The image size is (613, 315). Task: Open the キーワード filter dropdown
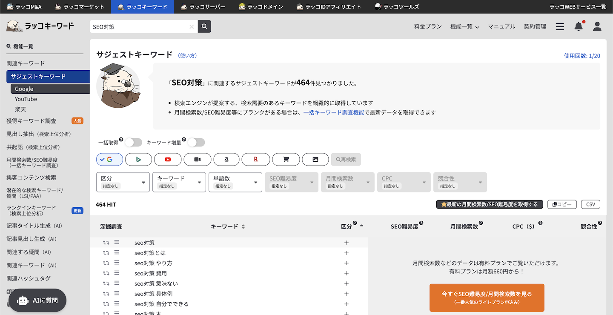[179, 182]
